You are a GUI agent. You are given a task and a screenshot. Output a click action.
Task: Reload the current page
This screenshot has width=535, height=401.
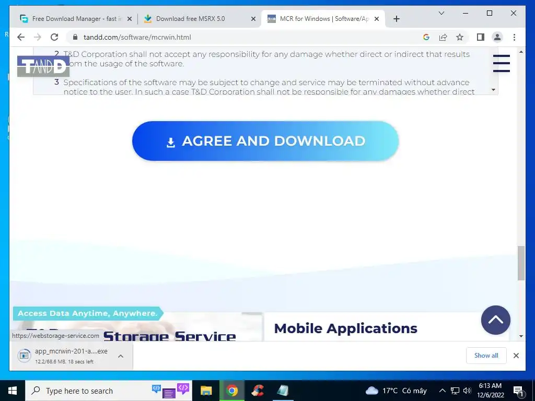pos(54,37)
